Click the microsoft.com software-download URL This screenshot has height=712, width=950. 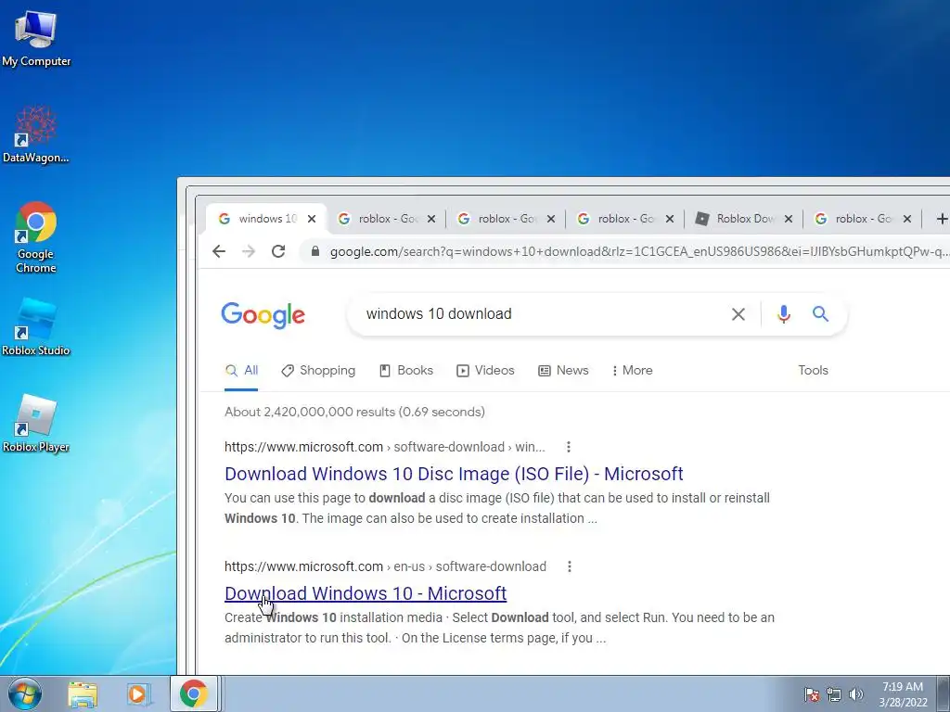(385, 447)
